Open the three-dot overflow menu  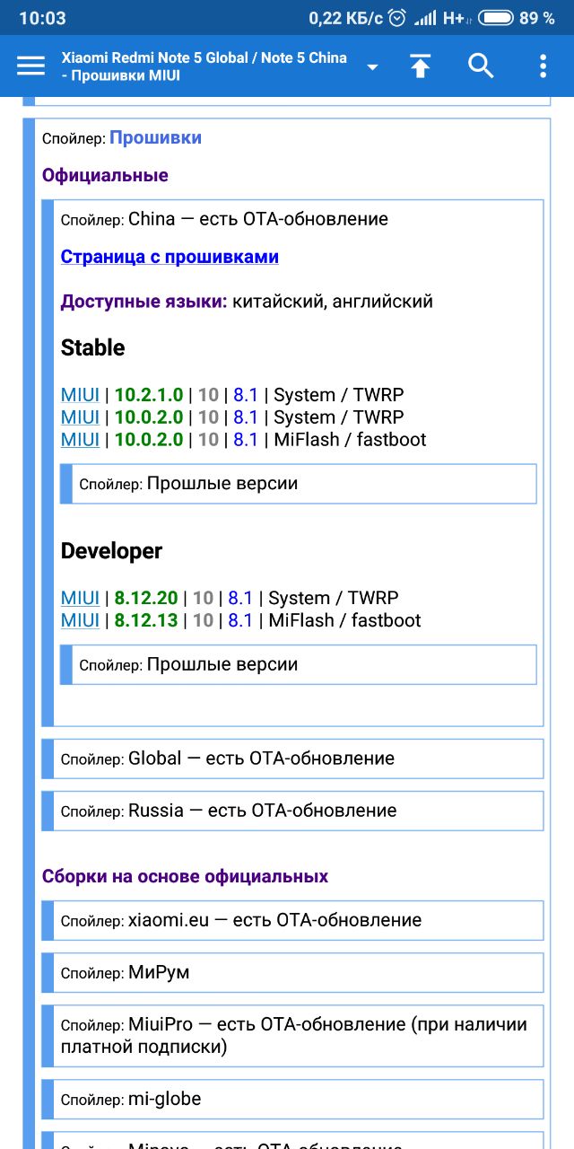pyautogui.click(x=543, y=66)
